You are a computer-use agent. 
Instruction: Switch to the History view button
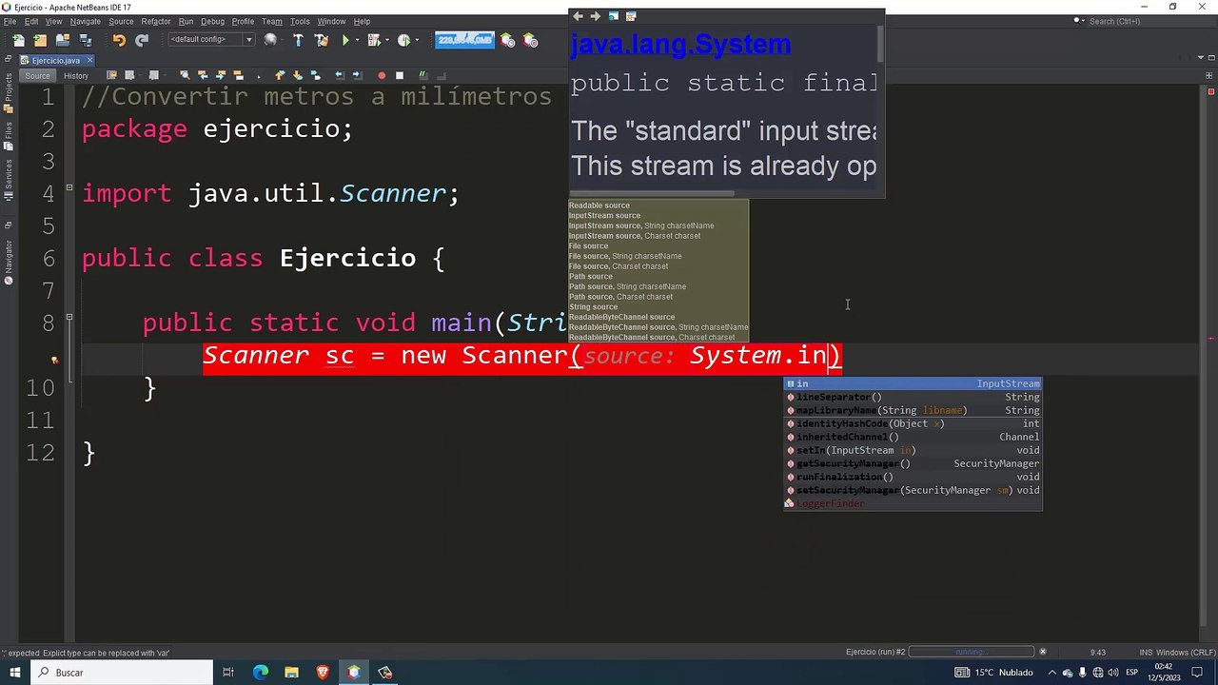76,75
